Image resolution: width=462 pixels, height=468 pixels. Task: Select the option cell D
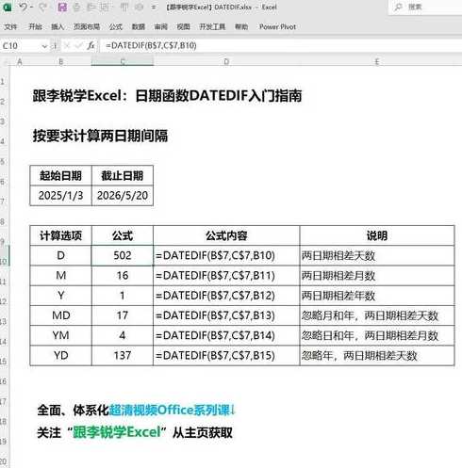[60, 255]
